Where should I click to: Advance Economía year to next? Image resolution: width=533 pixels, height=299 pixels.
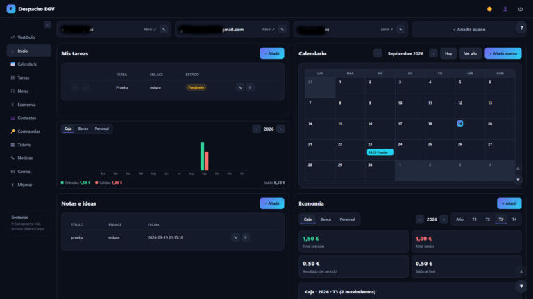(443, 219)
